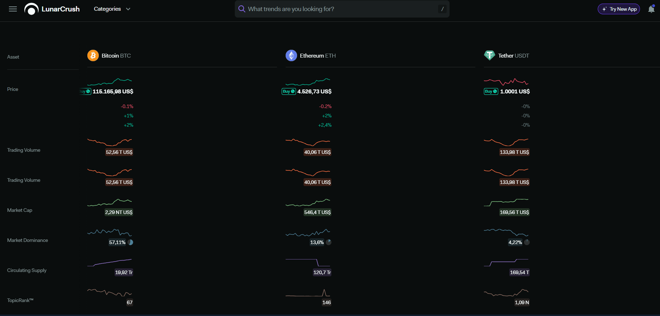Click Ethereum price 4.526,73 US$
The height and width of the screenshot is (316, 660).
pos(315,91)
